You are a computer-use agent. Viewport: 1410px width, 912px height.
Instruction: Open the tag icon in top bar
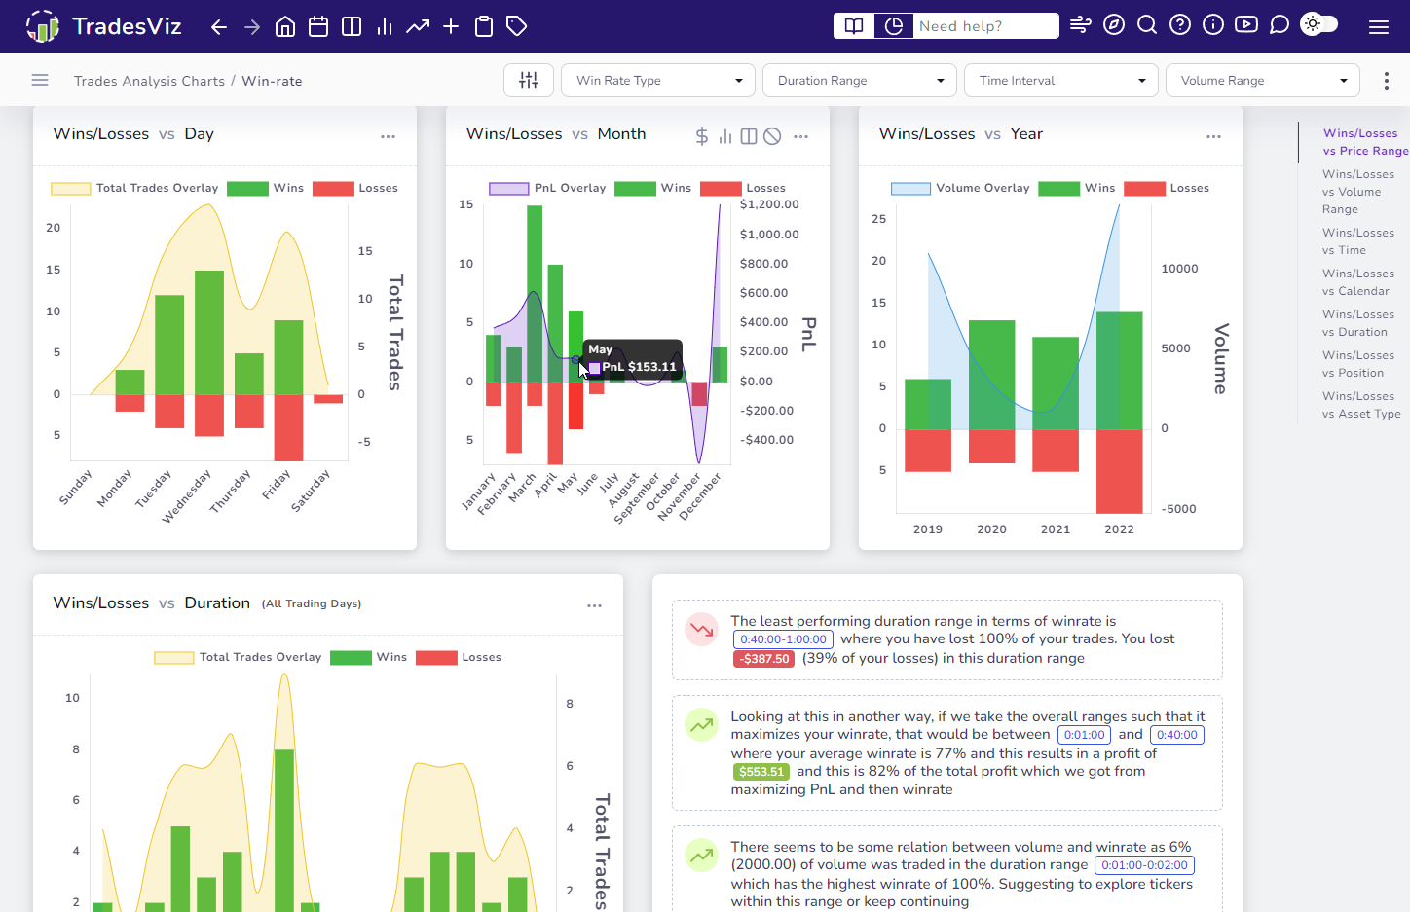point(517,26)
